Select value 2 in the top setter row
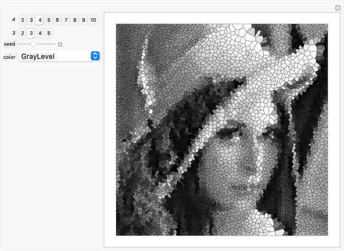Screen dimensions: 344x251 tap(23, 20)
